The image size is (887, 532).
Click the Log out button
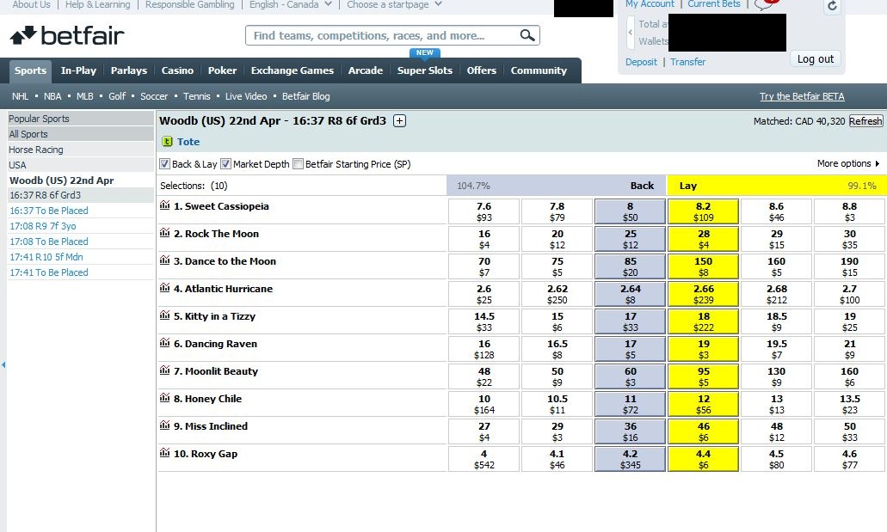pyautogui.click(x=816, y=58)
